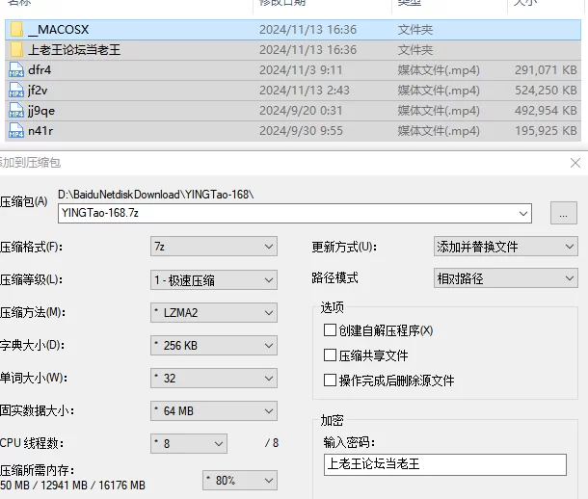Click date 2024/11/13 2:43
The height and width of the screenshot is (499, 588).
pos(305,91)
